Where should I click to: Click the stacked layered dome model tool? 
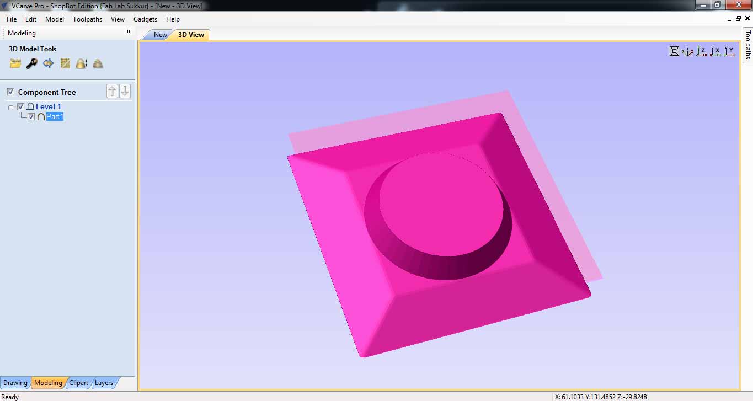[98, 63]
